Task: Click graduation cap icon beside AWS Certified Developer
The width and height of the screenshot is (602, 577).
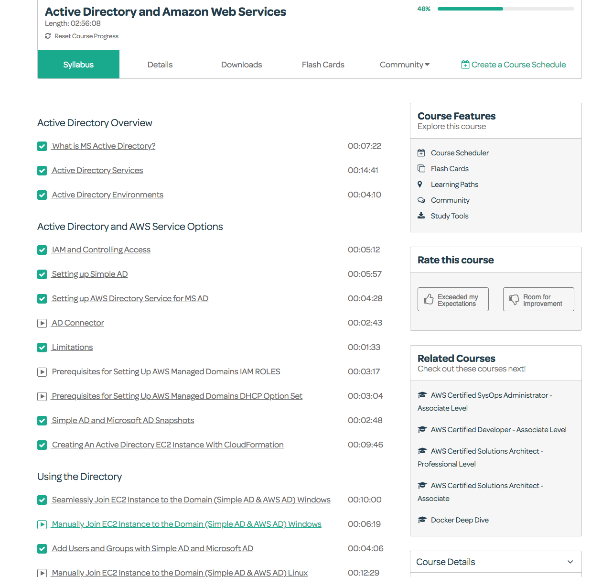Action: click(422, 429)
